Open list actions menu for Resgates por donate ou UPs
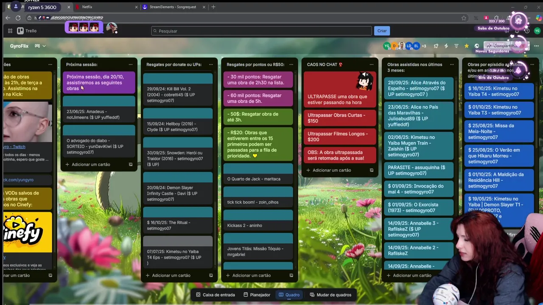The height and width of the screenshot is (305, 543). 211,64
